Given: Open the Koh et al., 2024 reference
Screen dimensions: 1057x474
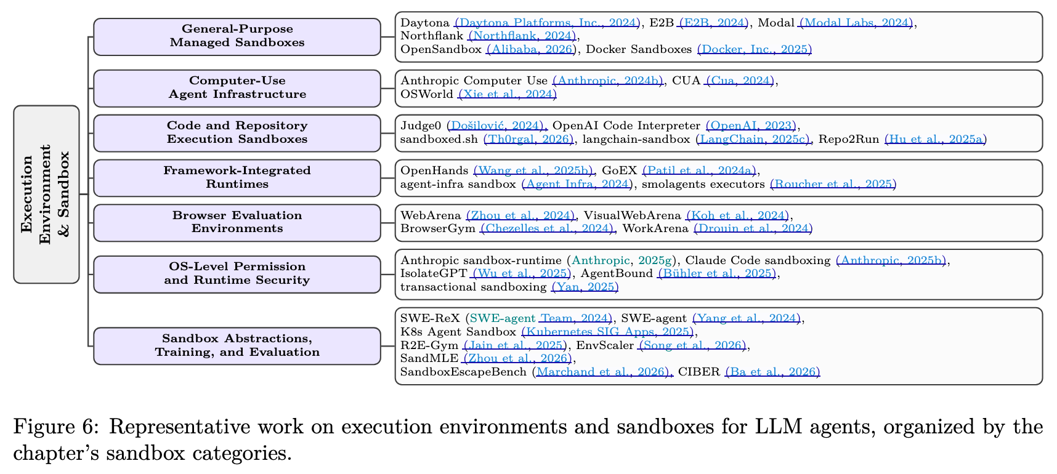Looking at the screenshot, I should (738, 215).
